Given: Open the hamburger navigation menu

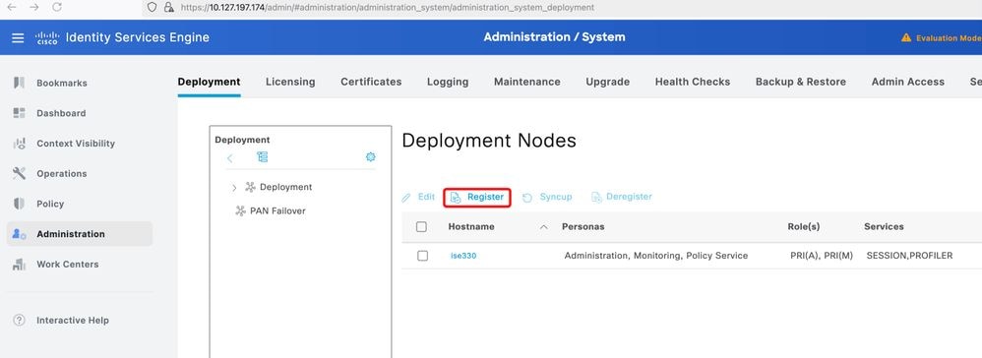Looking at the screenshot, I should pyautogui.click(x=18, y=37).
